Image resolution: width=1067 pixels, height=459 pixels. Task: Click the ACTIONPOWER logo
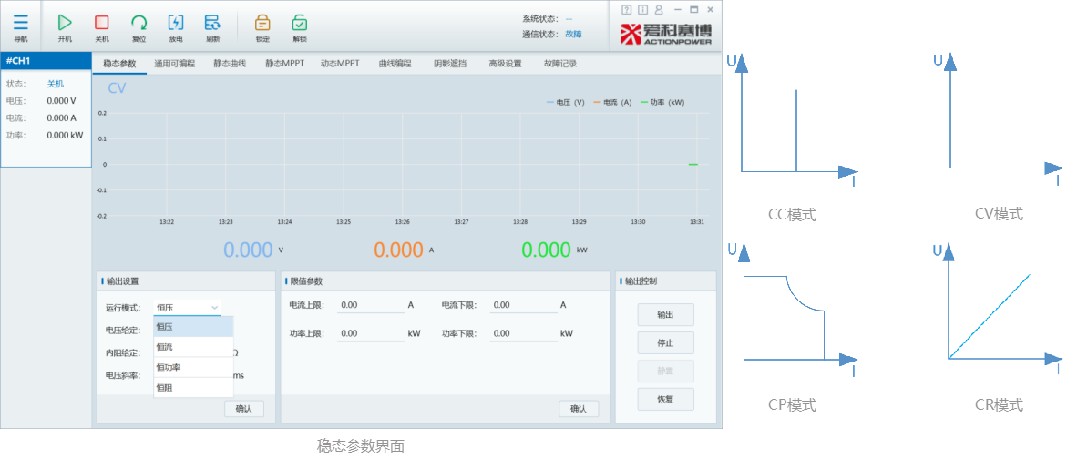point(666,34)
